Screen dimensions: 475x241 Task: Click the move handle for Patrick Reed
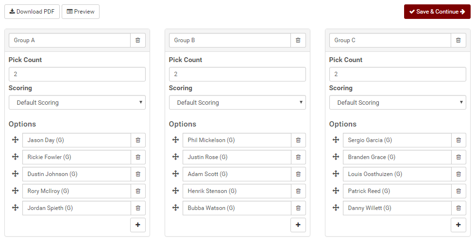336,191
